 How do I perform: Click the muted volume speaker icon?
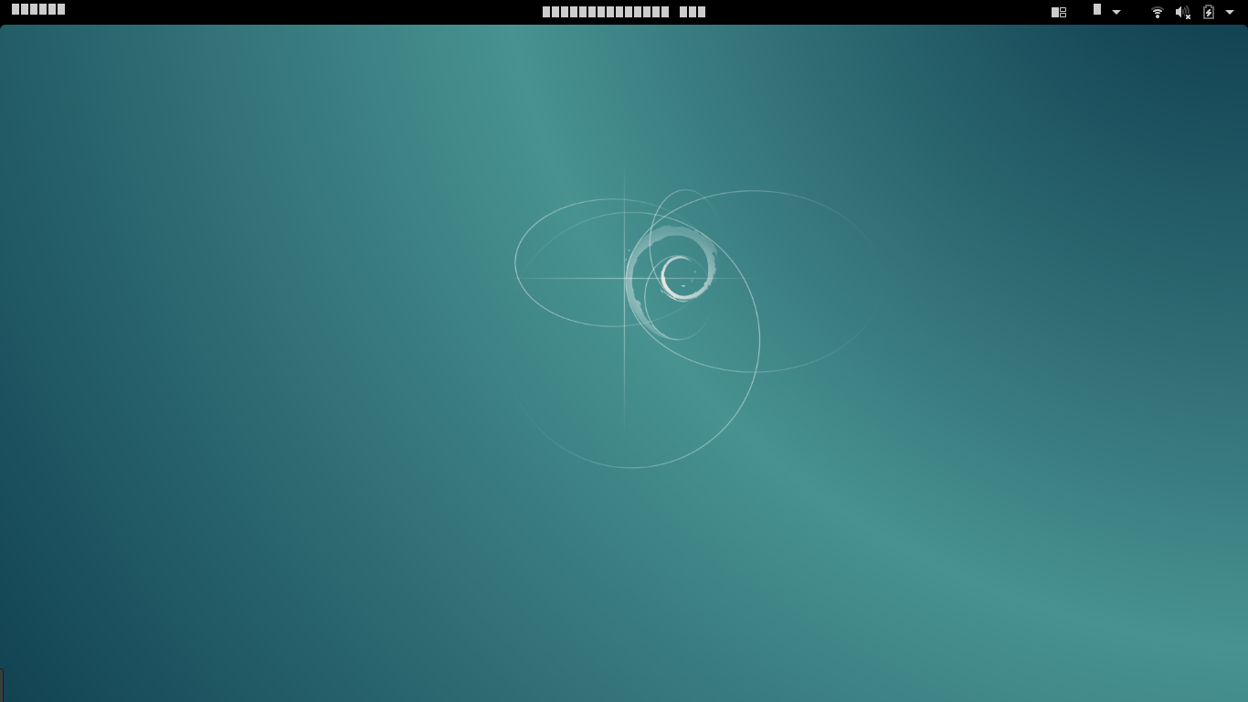click(1183, 12)
